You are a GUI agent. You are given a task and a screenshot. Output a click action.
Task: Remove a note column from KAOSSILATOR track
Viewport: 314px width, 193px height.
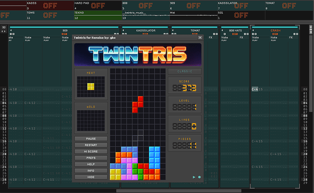[x=123, y=34]
